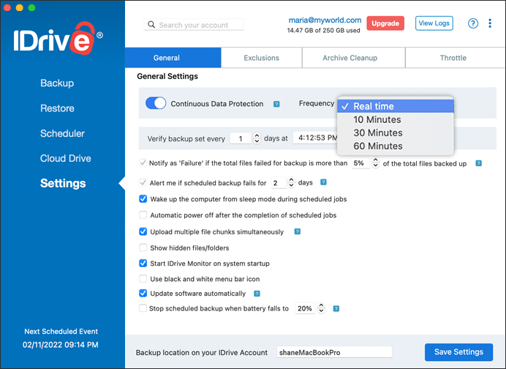Click the verify backup days stepper arrows

pos(257,138)
